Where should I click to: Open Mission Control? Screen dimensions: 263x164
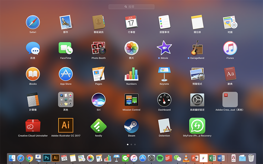pyautogui.click(x=131, y=100)
